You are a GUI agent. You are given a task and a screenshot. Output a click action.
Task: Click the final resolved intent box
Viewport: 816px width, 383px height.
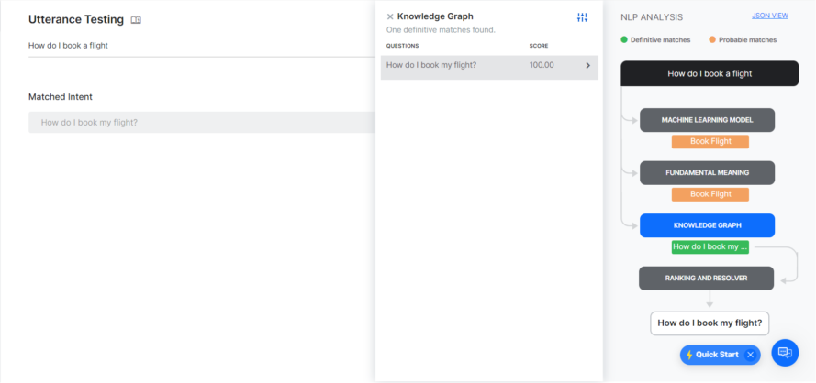click(x=710, y=323)
